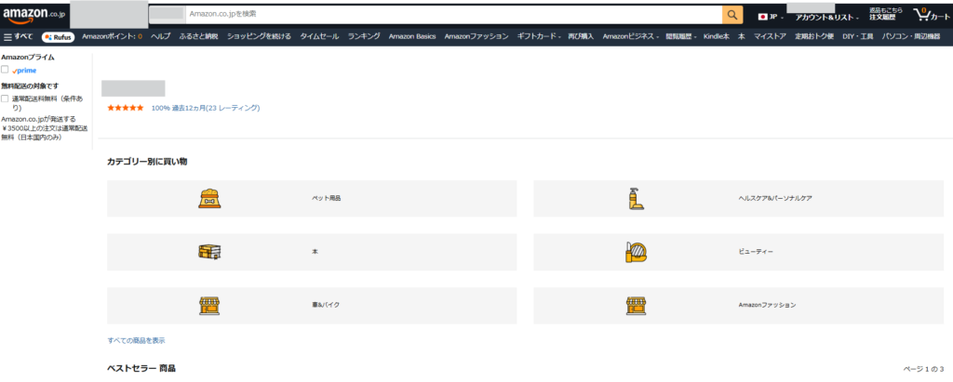Click the orange search magnifier button
Viewport: 953px width, 382px height.
(x=732, y=15)
